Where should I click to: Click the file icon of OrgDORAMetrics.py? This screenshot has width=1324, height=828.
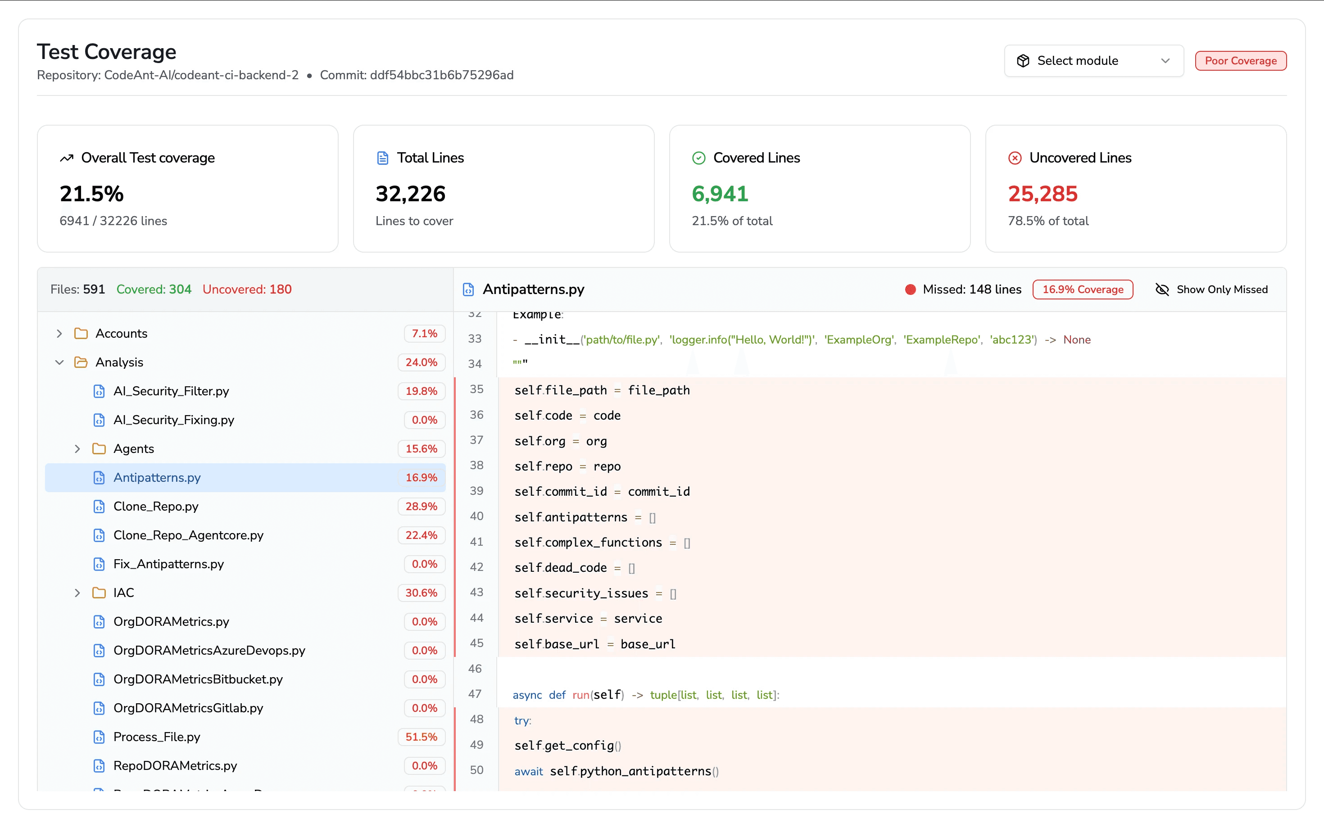(x=99, y=621)
